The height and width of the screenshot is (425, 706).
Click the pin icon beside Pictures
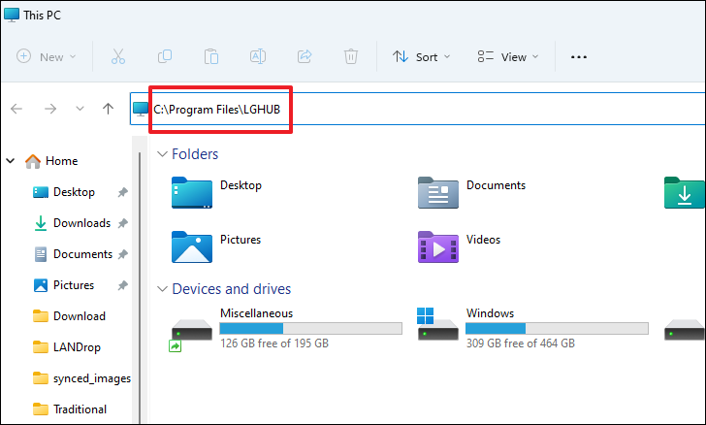click(122, 285)
